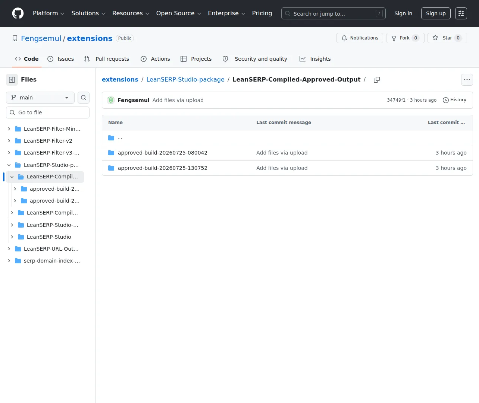Search files with the magnifier button
479x403 pixels.
(x=84, y=98)
